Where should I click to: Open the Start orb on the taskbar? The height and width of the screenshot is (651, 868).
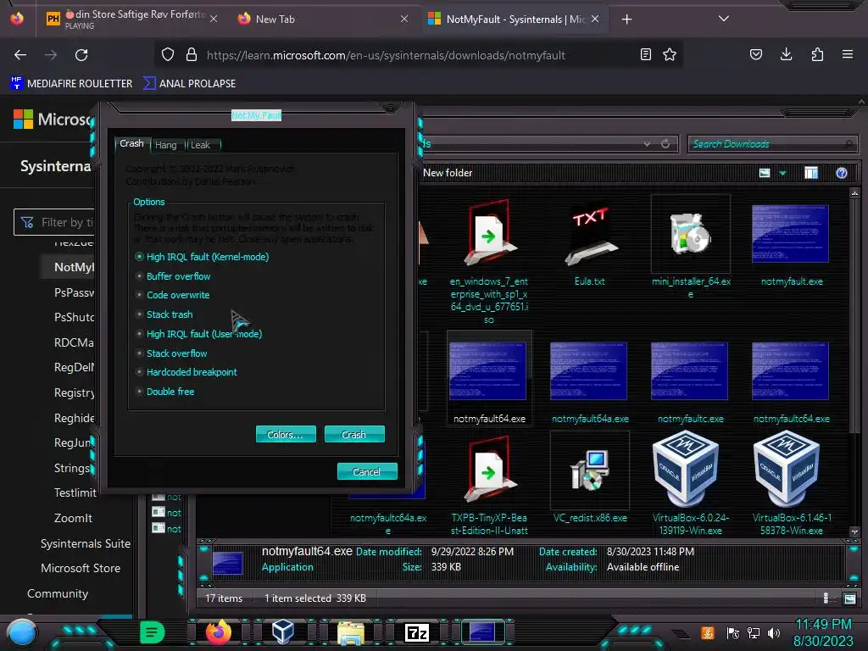point(21,632)
